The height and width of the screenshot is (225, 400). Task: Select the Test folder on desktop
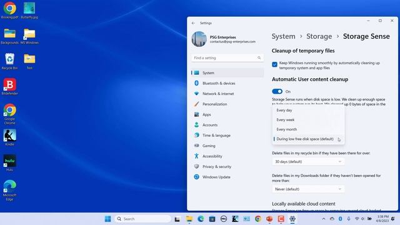[29, 61]
